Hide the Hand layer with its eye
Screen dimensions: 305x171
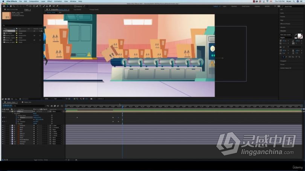click(3, 127)
